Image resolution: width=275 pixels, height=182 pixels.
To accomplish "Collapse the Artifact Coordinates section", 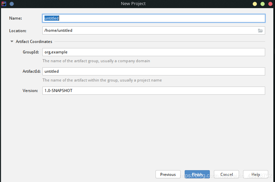I will pyautogui.click(x=12, y=42).
